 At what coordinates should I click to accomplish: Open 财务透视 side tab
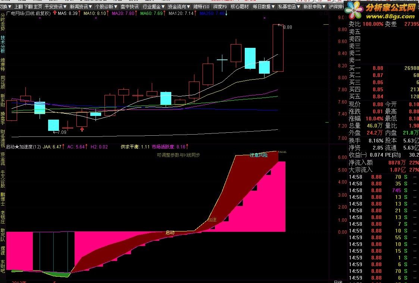pyautogui.click(x=3, y=139)
